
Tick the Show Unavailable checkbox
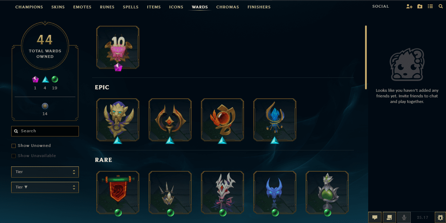click(x=14, y=156)
